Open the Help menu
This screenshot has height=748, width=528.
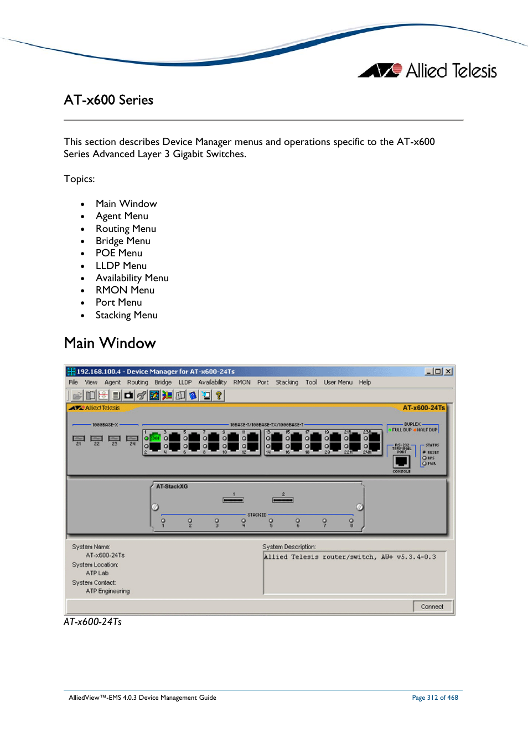pyautogui.click(x=365, y=383)
